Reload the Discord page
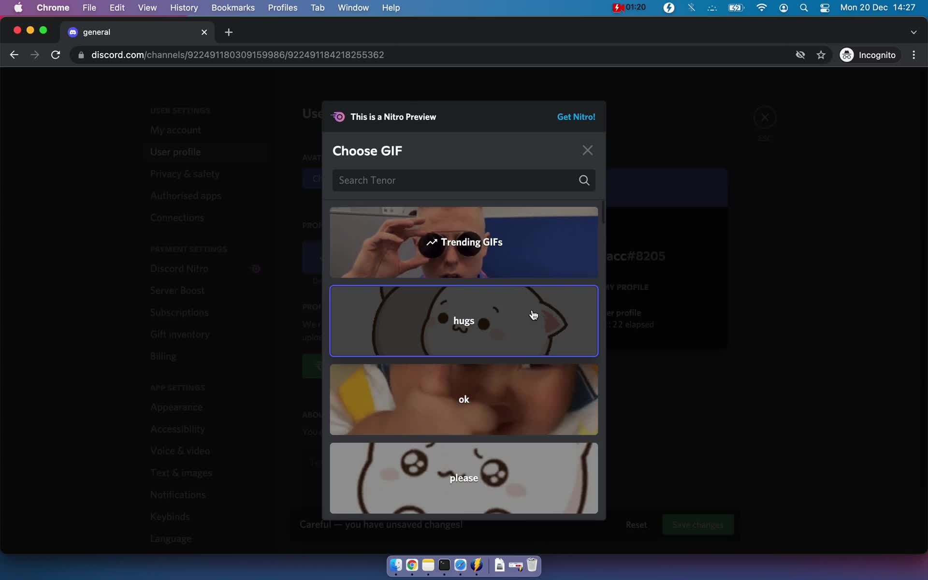This screenshot has height=580, width=928. coord(56,55)
